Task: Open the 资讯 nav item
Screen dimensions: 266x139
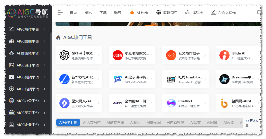Action: [x=88, y=12]
